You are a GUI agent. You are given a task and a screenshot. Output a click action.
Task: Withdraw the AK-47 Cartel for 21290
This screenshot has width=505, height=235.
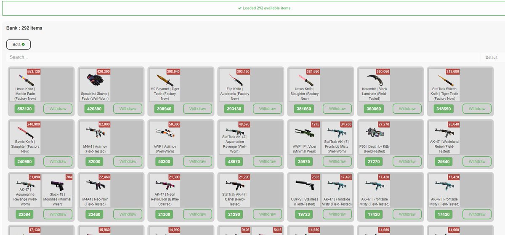267,214
